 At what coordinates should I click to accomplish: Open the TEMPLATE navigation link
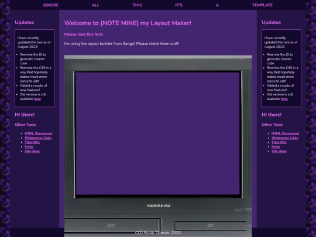click(262, 5)
